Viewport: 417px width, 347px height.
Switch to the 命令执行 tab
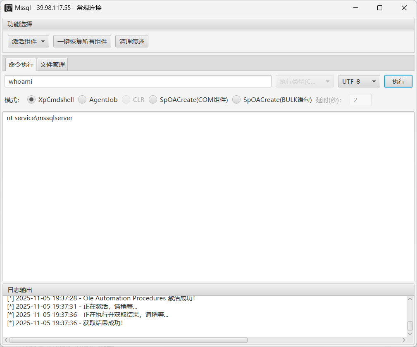tap(20, 64)
